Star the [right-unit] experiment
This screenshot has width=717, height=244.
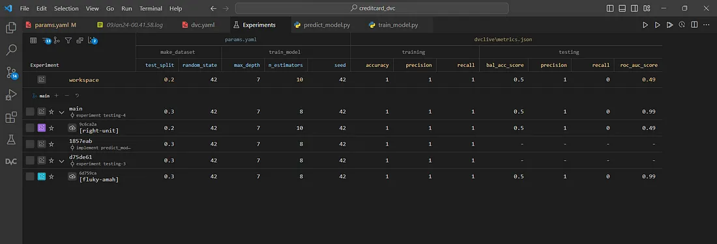(x=51, y=128)
